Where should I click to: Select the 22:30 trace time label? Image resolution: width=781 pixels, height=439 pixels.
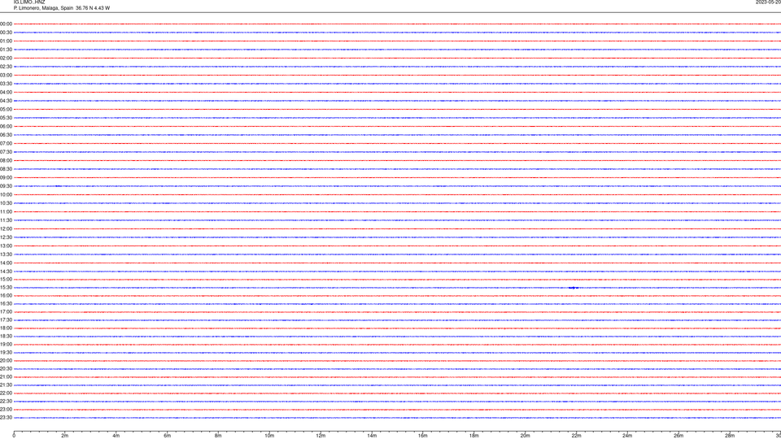click(x=6, y=402)
